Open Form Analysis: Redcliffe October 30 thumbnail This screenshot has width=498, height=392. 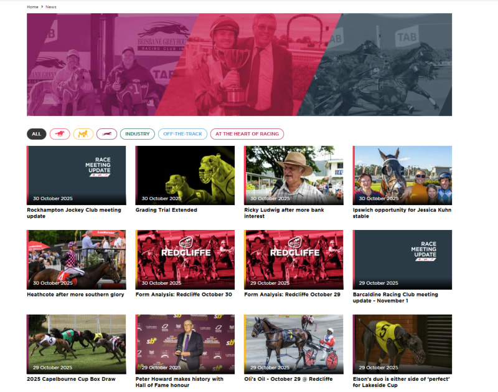185,259
